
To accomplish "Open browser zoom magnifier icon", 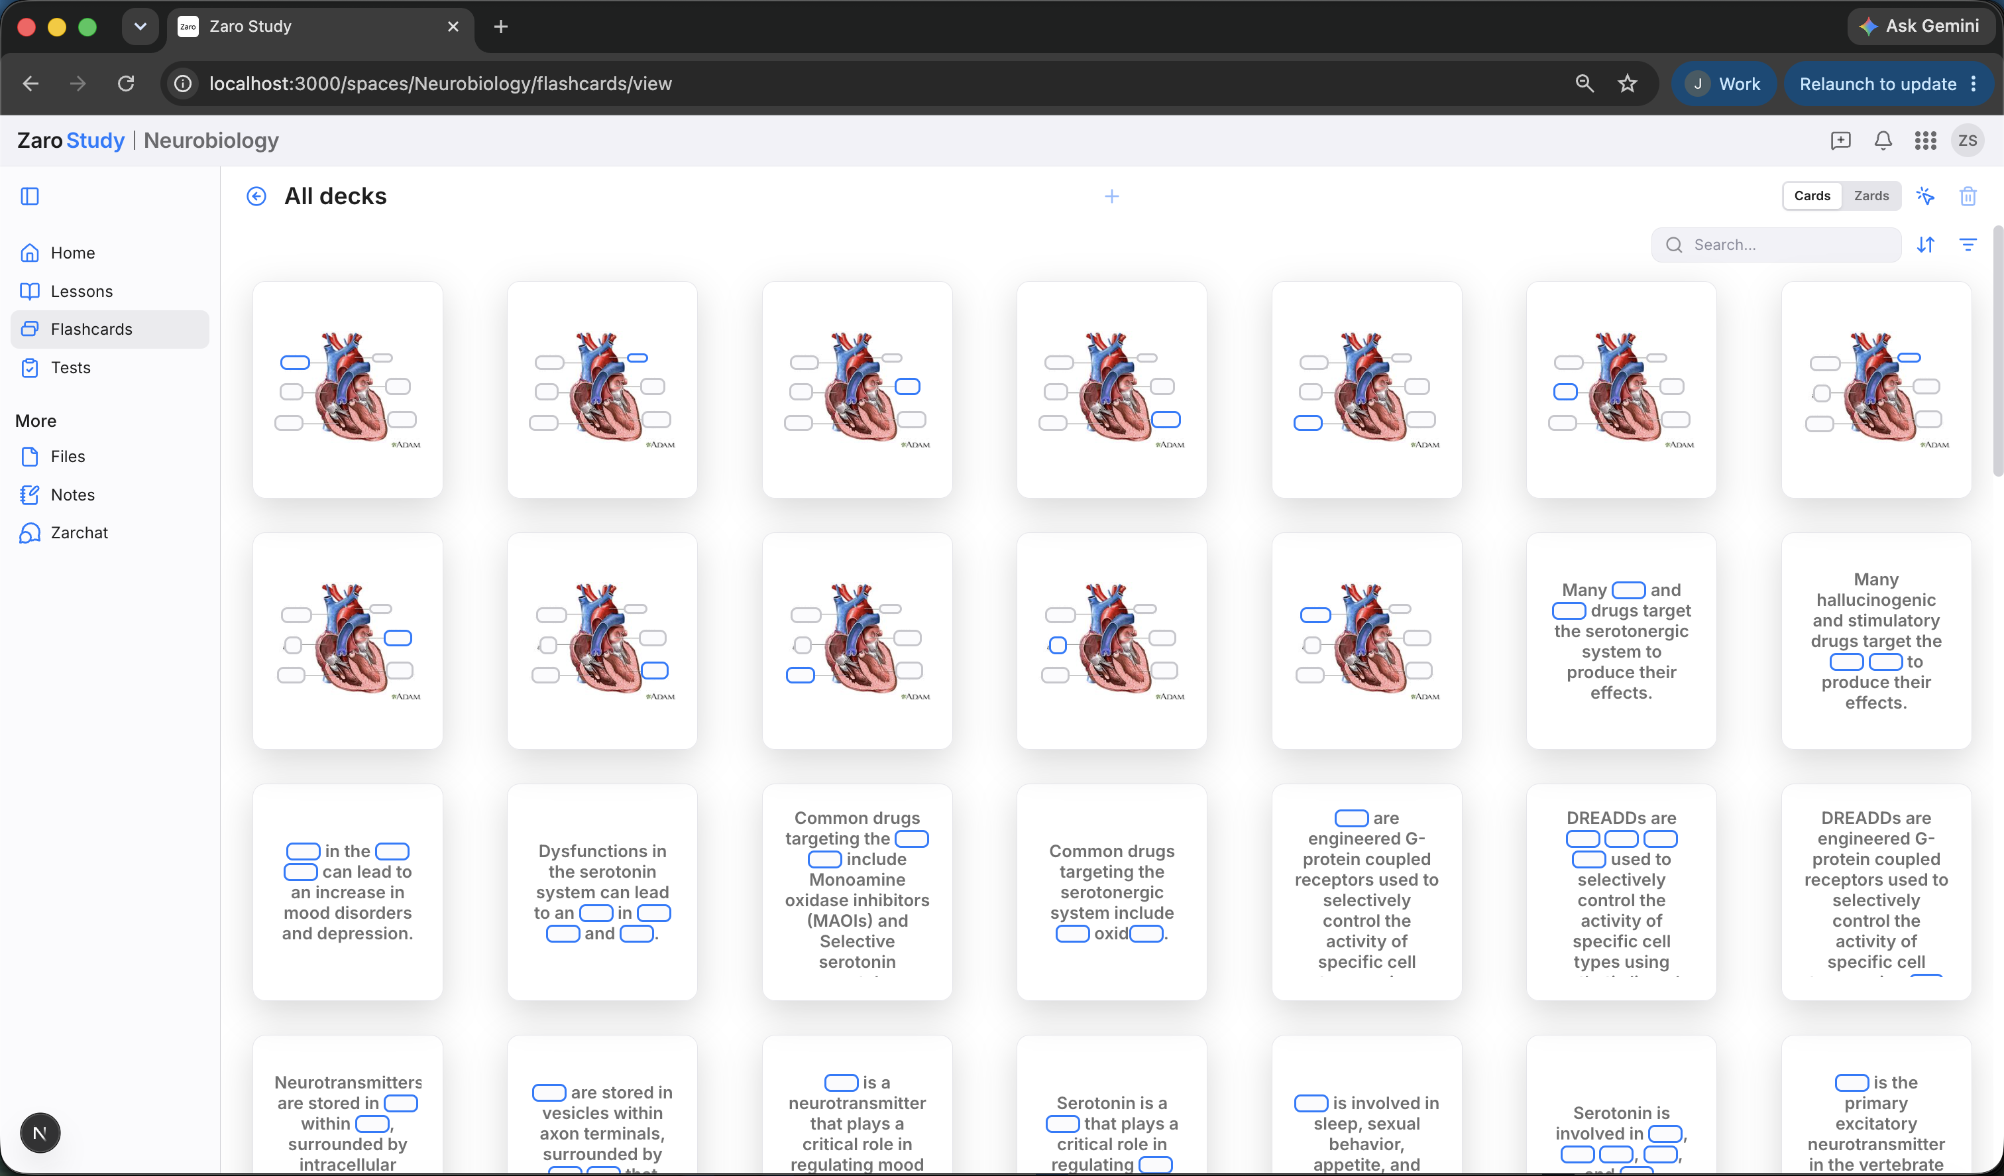I will [1584, 84].
